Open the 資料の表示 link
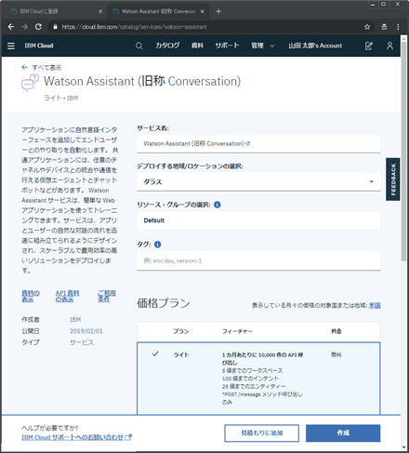Screen dimensions: 409x453 tap(31, 296)
